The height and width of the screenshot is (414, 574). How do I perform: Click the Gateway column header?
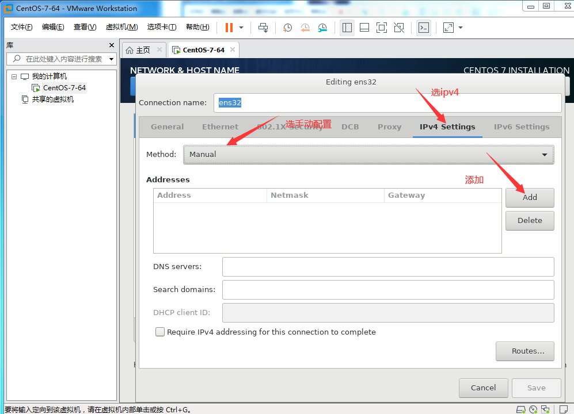tap(443, 195)
